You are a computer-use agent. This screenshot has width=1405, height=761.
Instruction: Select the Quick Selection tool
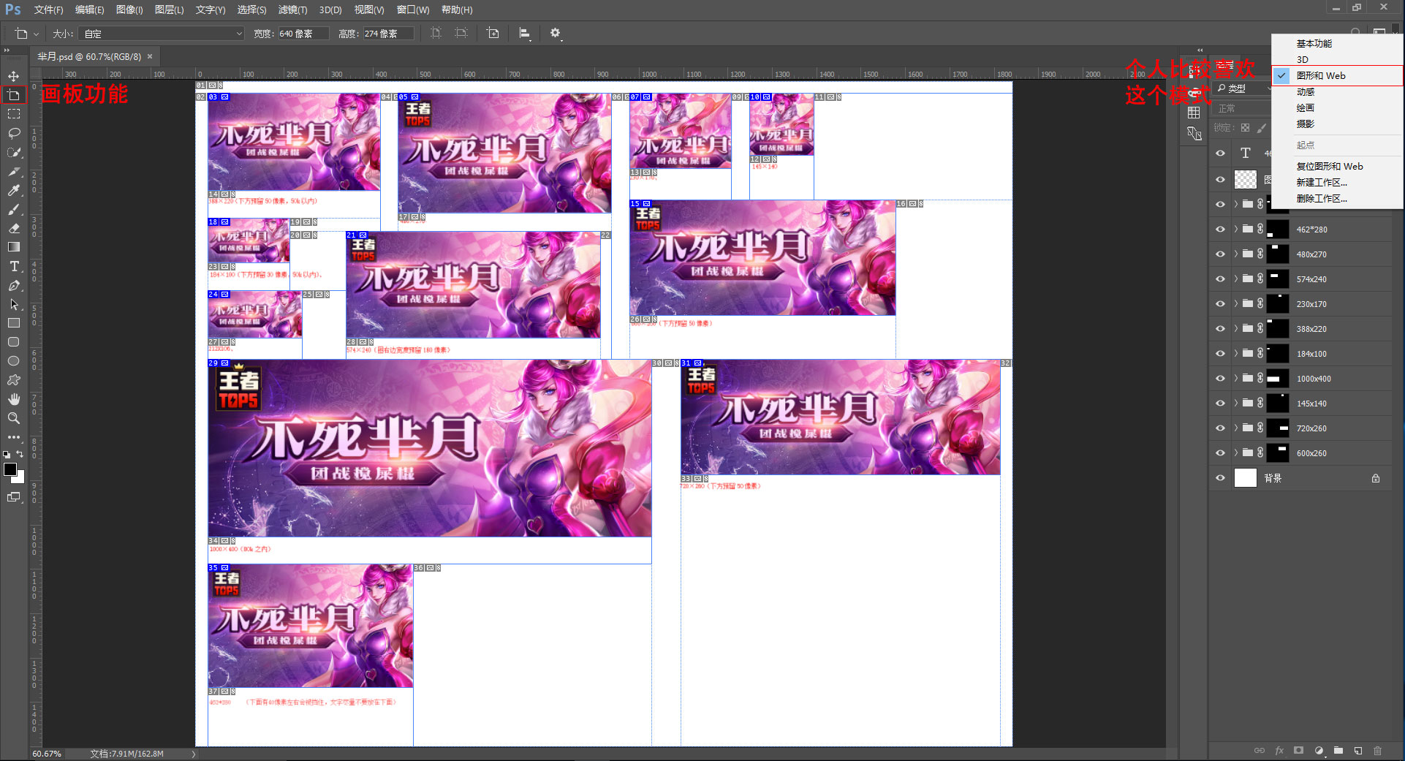14,152
